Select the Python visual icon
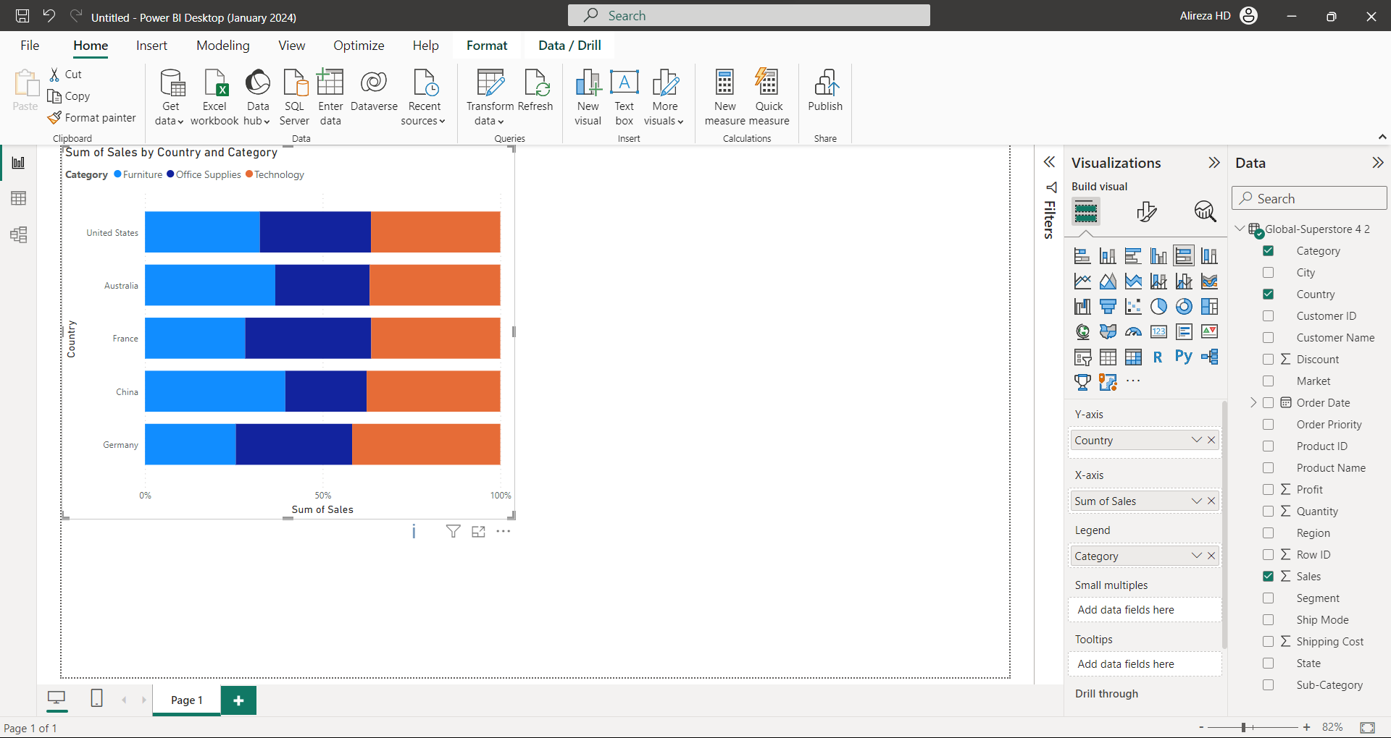1391x738 pixels. [x=1183, y=356]
